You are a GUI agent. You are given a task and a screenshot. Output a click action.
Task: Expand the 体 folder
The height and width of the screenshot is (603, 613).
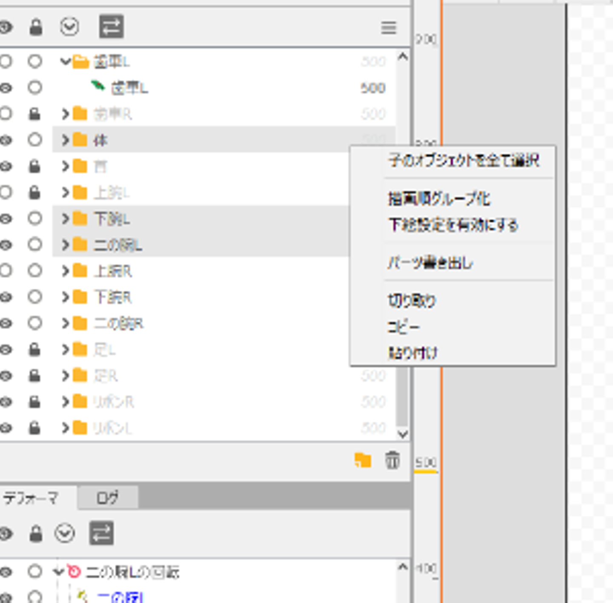coord(65,140)
